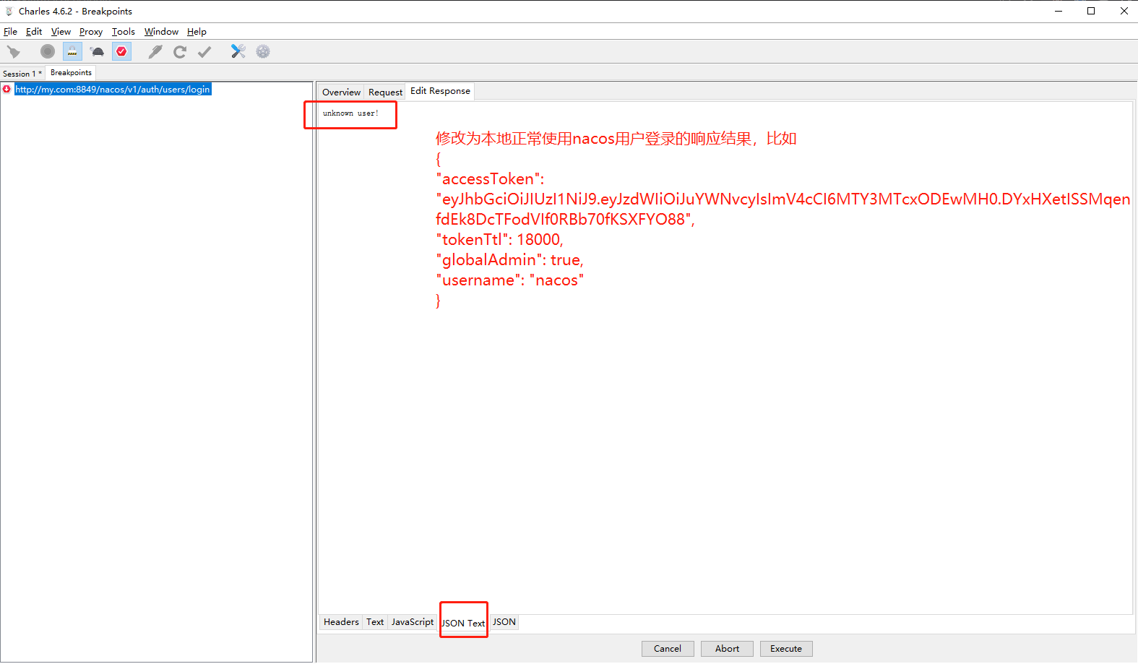
Task: Open the settings gear icon
Action: (263, 51)
